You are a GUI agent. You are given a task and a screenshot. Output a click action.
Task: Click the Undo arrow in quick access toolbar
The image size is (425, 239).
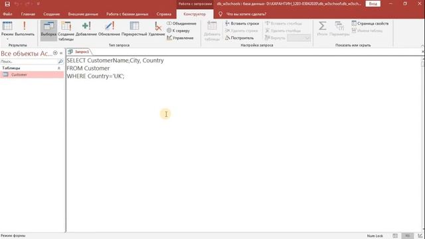coord(17,4)
